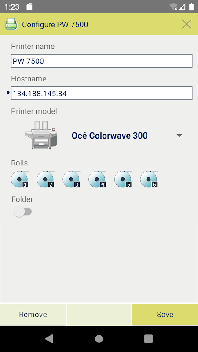Close the Configure PW 7500 dialog
Image resolution: width=198 pixels, height=352 pixels.
tap(187, 24)
